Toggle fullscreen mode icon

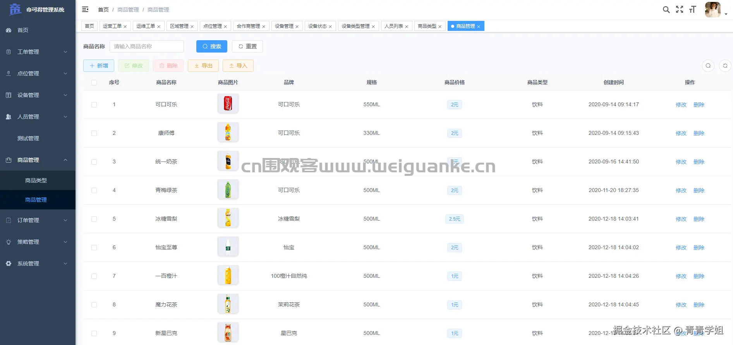(x=680, y=9)
